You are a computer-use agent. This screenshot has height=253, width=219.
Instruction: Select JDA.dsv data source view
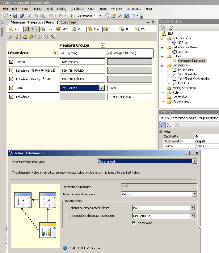coord(183,52)
